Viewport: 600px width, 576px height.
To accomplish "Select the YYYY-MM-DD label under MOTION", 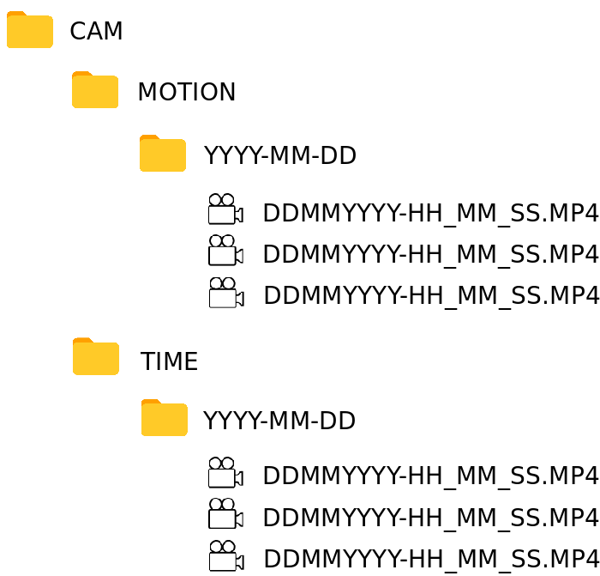I will click(279, 155).
